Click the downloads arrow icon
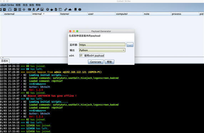This screenshot has height=133, width=204. (x=34, y=9)
